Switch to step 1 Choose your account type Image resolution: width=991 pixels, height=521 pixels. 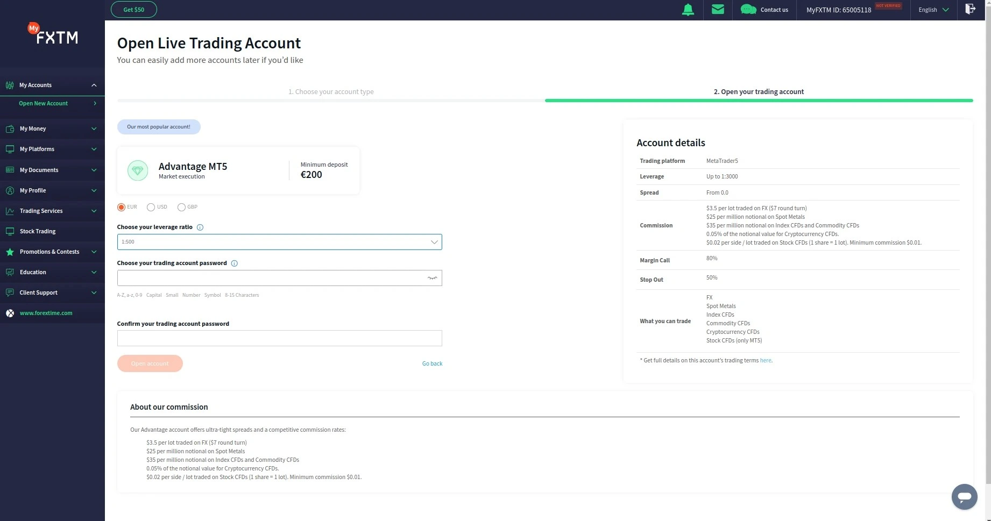coord(331,92)
